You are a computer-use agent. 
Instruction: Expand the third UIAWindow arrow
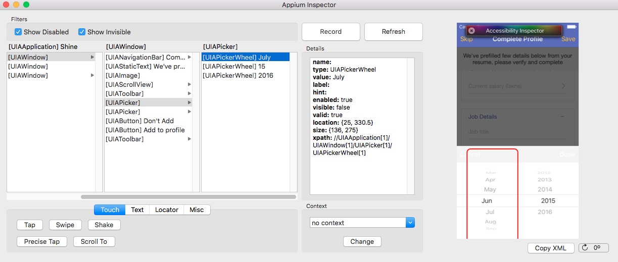(x=92, y=75)
